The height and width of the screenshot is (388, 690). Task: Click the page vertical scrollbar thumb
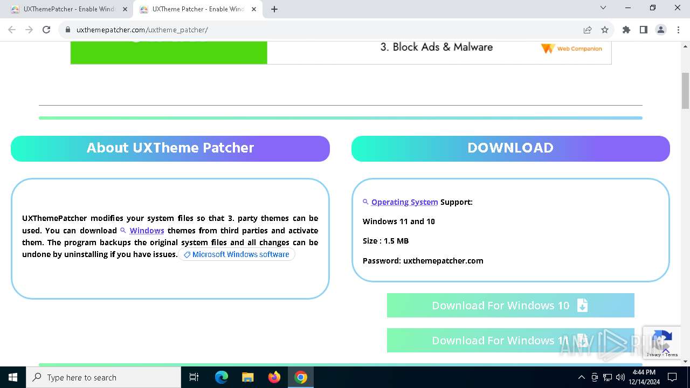pyautogui.click(x=685, y=91)
